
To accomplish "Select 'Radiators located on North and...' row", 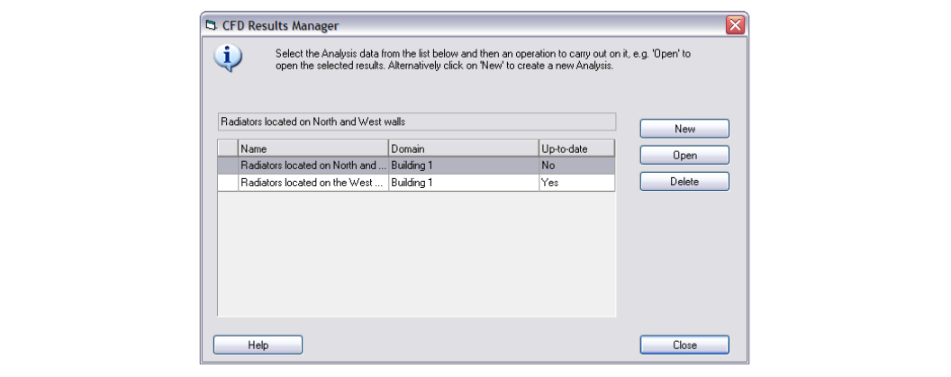I will coord(312,166).
